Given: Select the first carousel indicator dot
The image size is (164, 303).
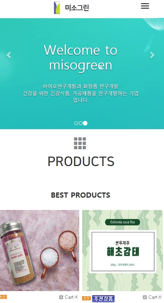Looking at the screenshot, I should tap(76, 123).
